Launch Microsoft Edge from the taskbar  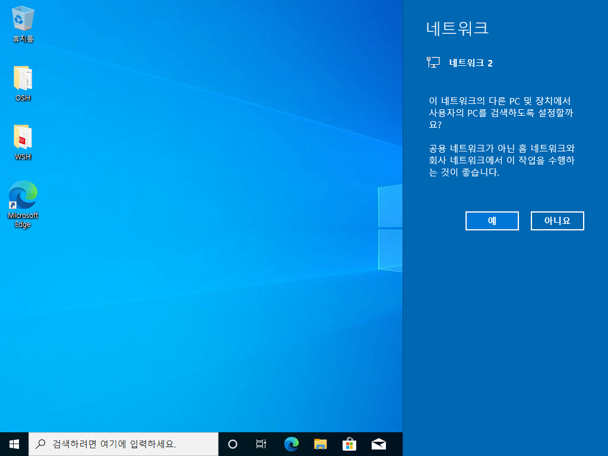291,444
